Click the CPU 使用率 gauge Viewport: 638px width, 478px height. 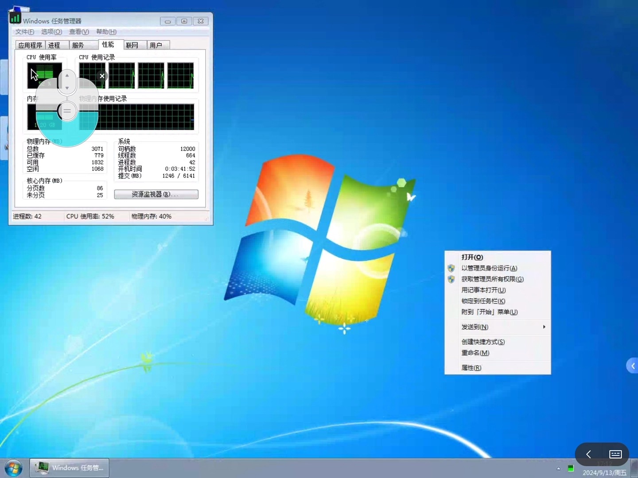[x=44, y=76]
